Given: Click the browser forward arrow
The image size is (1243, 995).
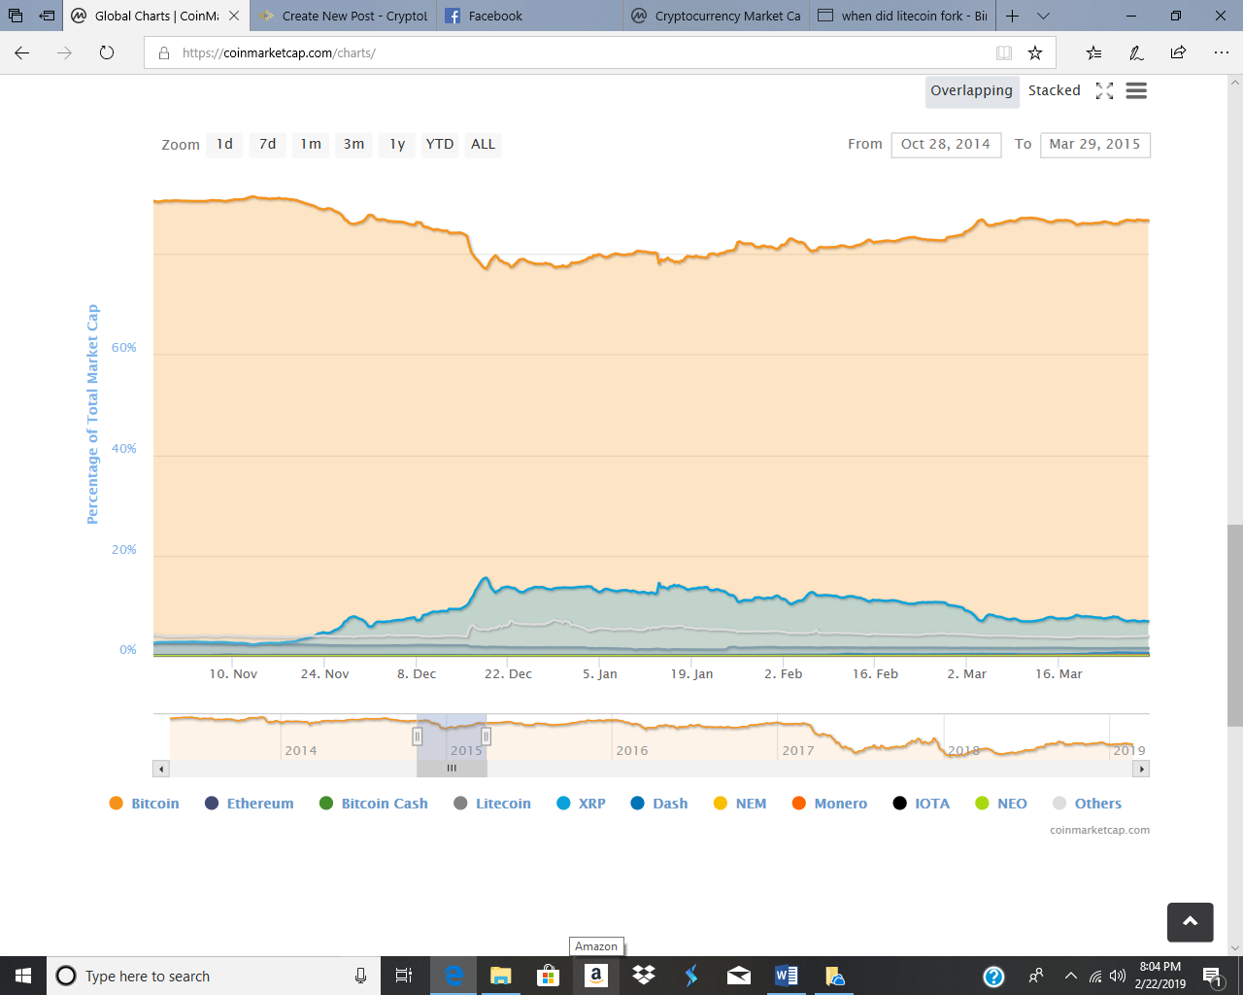Looking at the screenshot, I should pyautogui.click(x=64, y=52).
